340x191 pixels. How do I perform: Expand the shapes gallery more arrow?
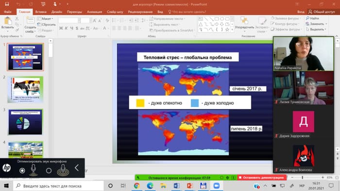pos(232,30)
